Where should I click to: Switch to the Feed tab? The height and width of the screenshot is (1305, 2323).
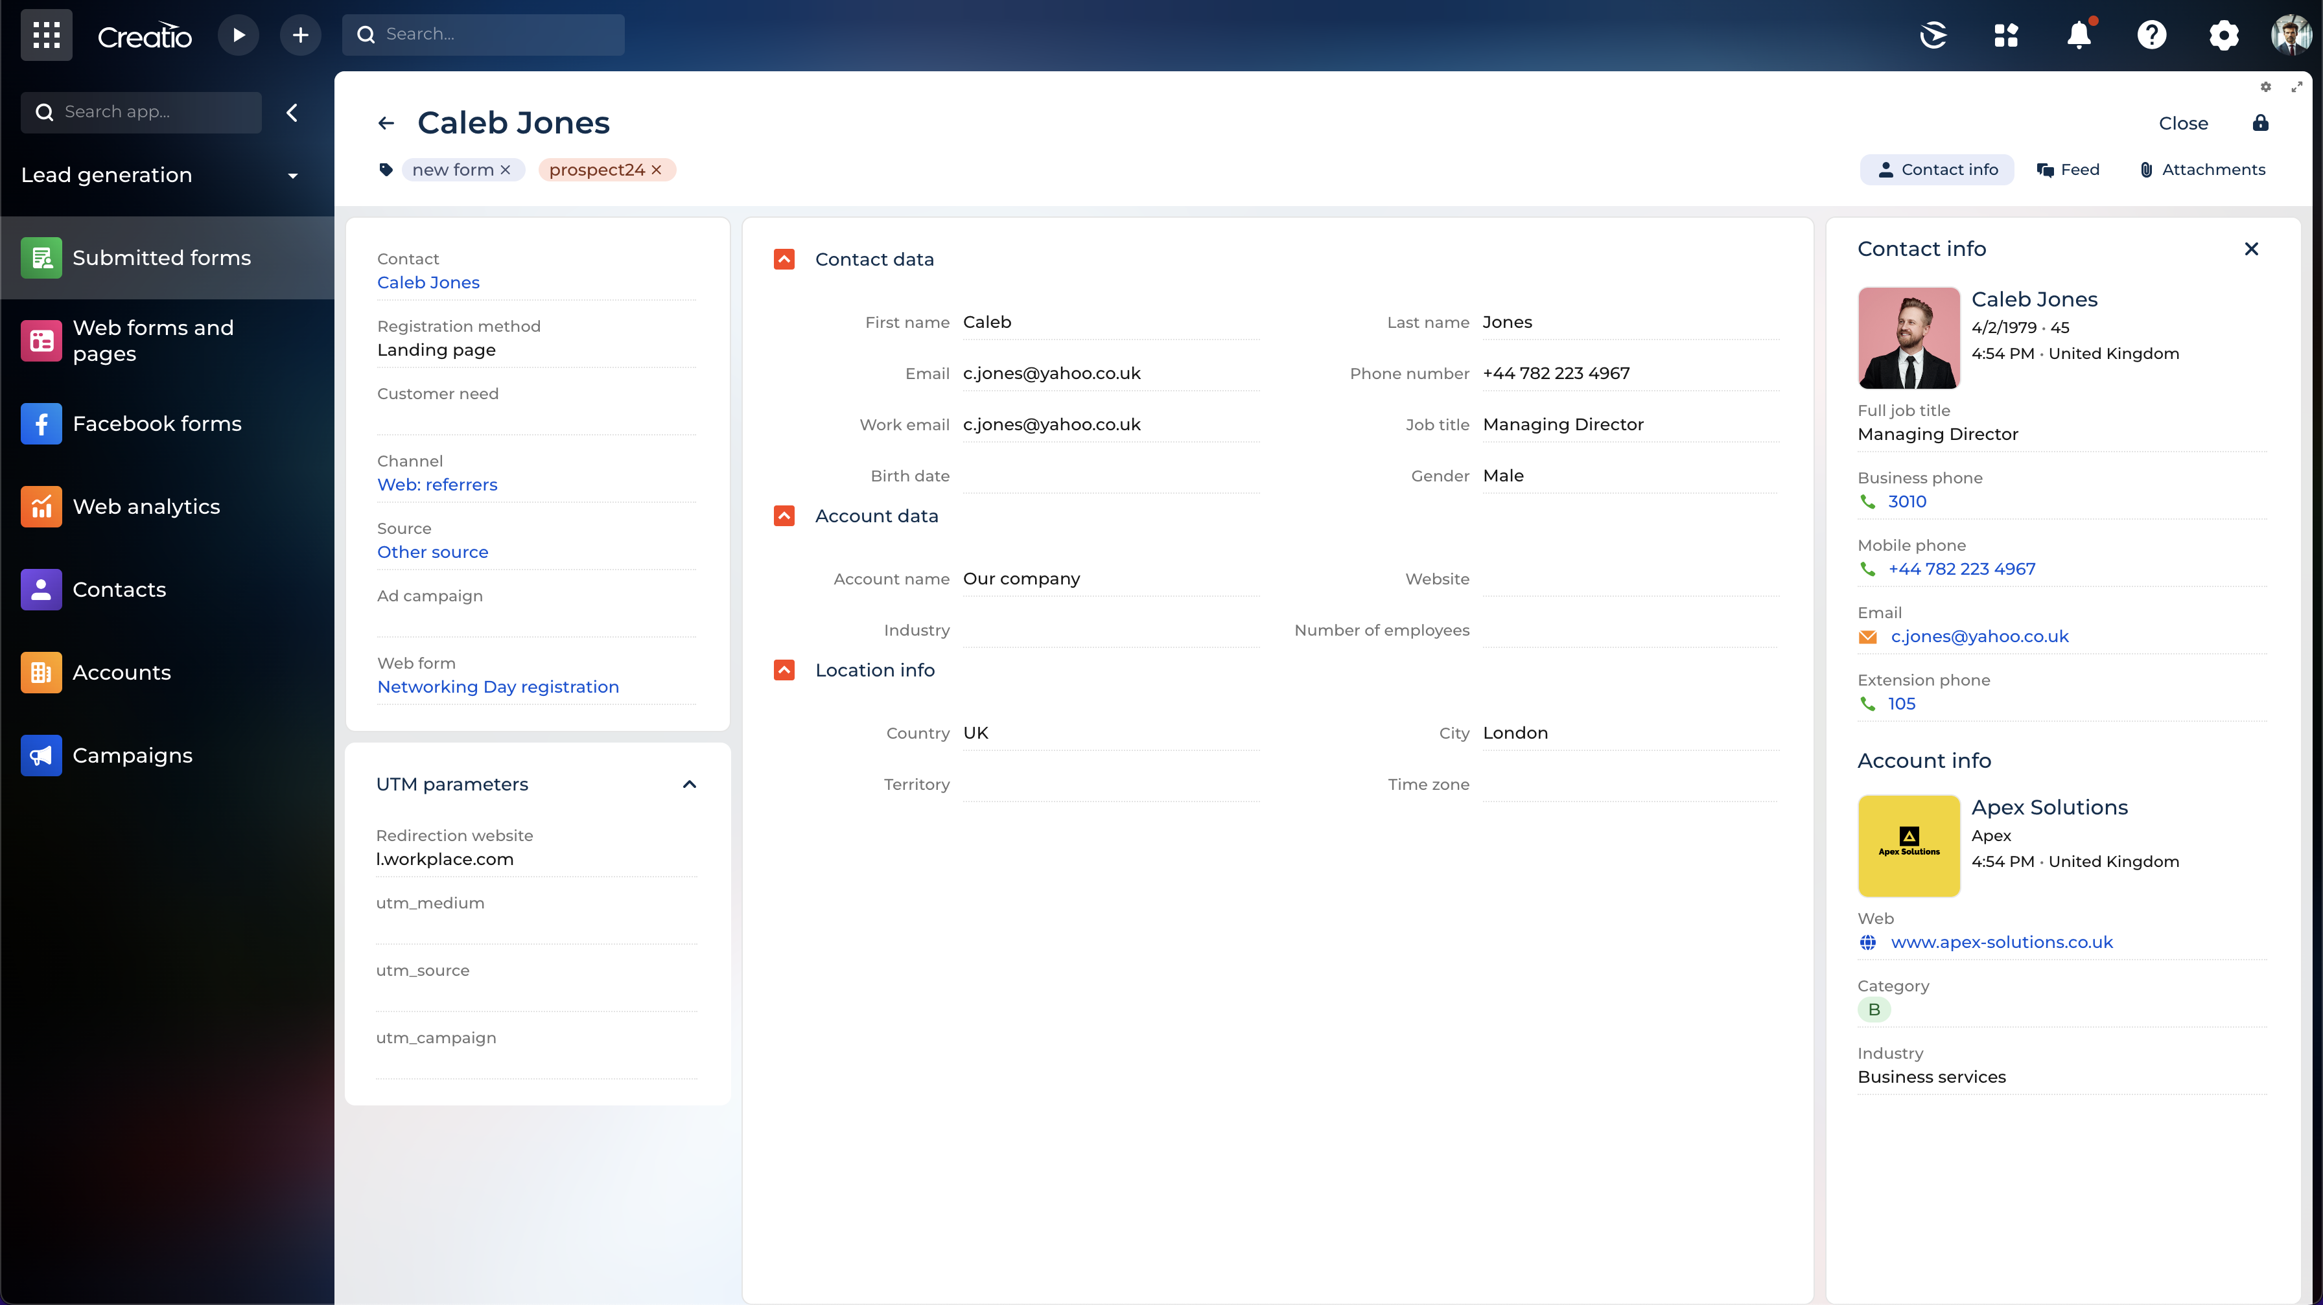(2068, 169)
